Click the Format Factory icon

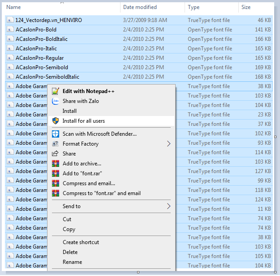(56, 144)
